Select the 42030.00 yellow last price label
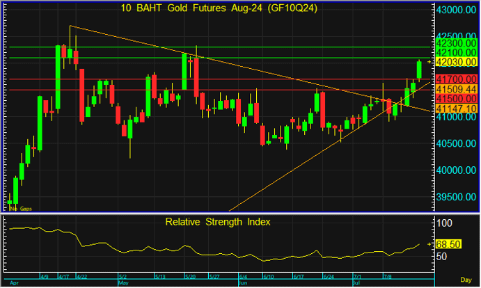Screen dimensions: 481x288 click(454, 62)
